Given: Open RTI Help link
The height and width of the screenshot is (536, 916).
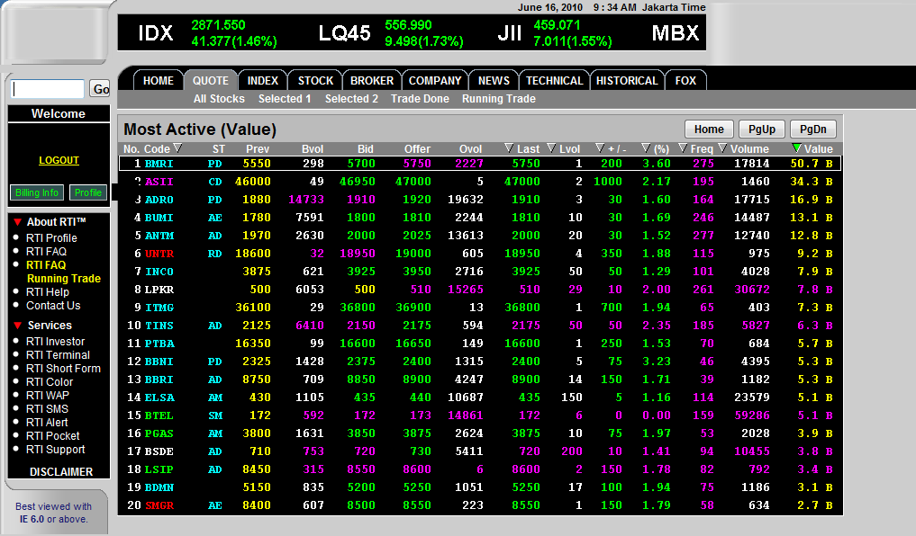Looking at the screenshot, I should click(x=48, y=291).
